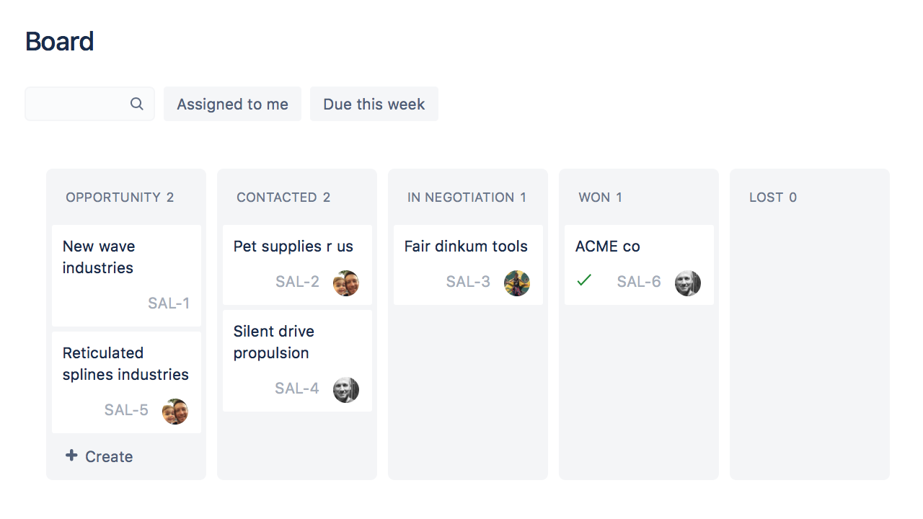Click the SAL-1 issue key

point(169,303)
